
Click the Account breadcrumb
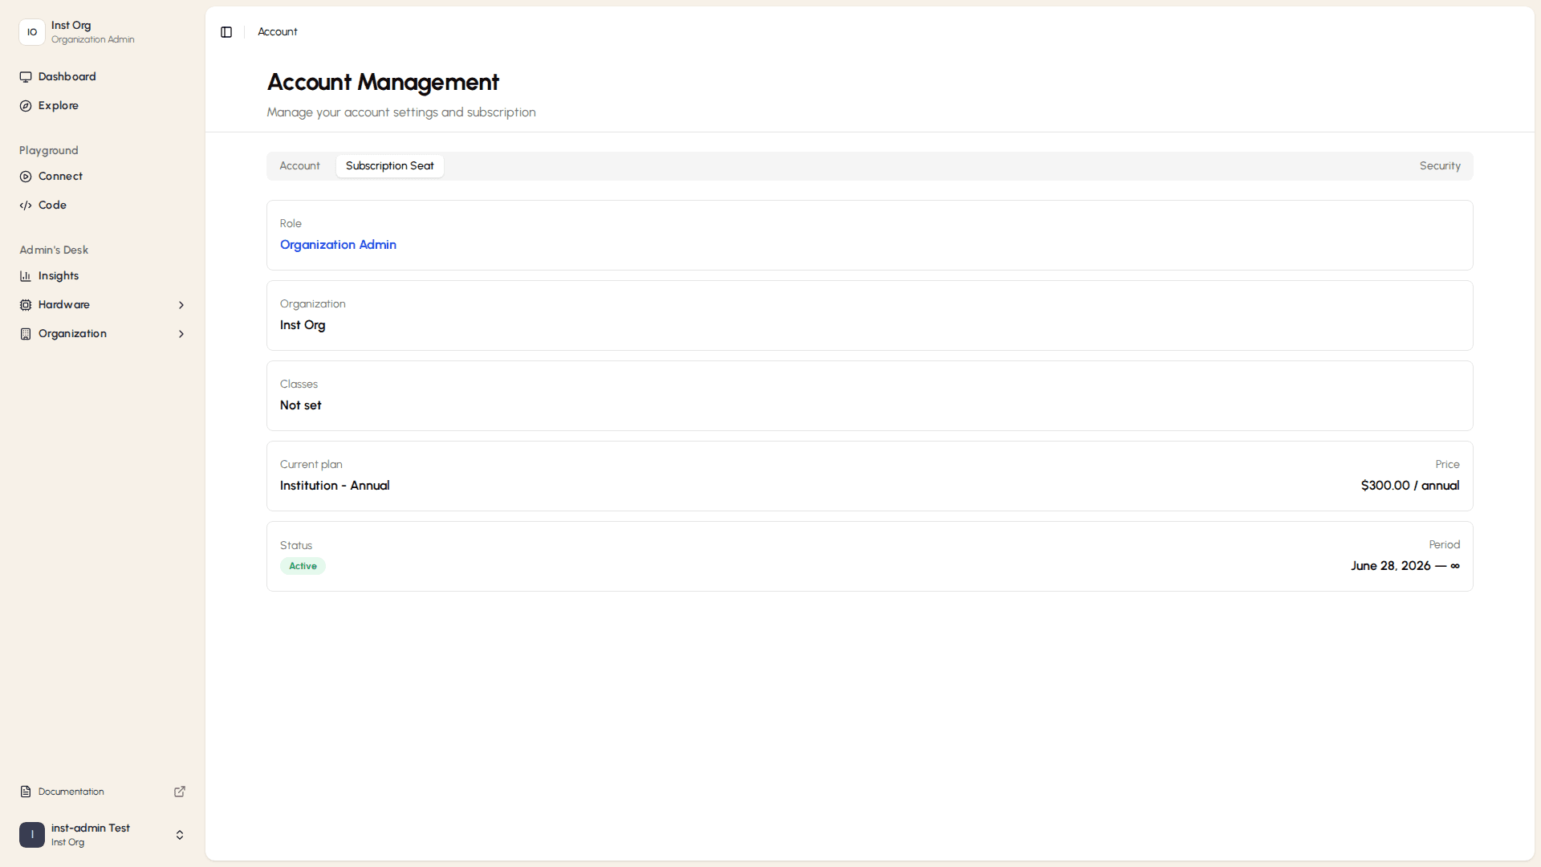pyautogui.click(x=278, y=32)
